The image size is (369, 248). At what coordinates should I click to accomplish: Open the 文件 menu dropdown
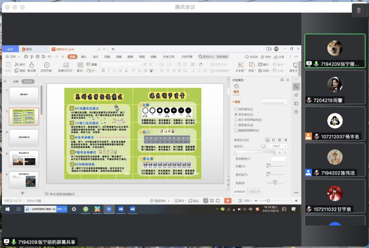(x=13, y=56)
